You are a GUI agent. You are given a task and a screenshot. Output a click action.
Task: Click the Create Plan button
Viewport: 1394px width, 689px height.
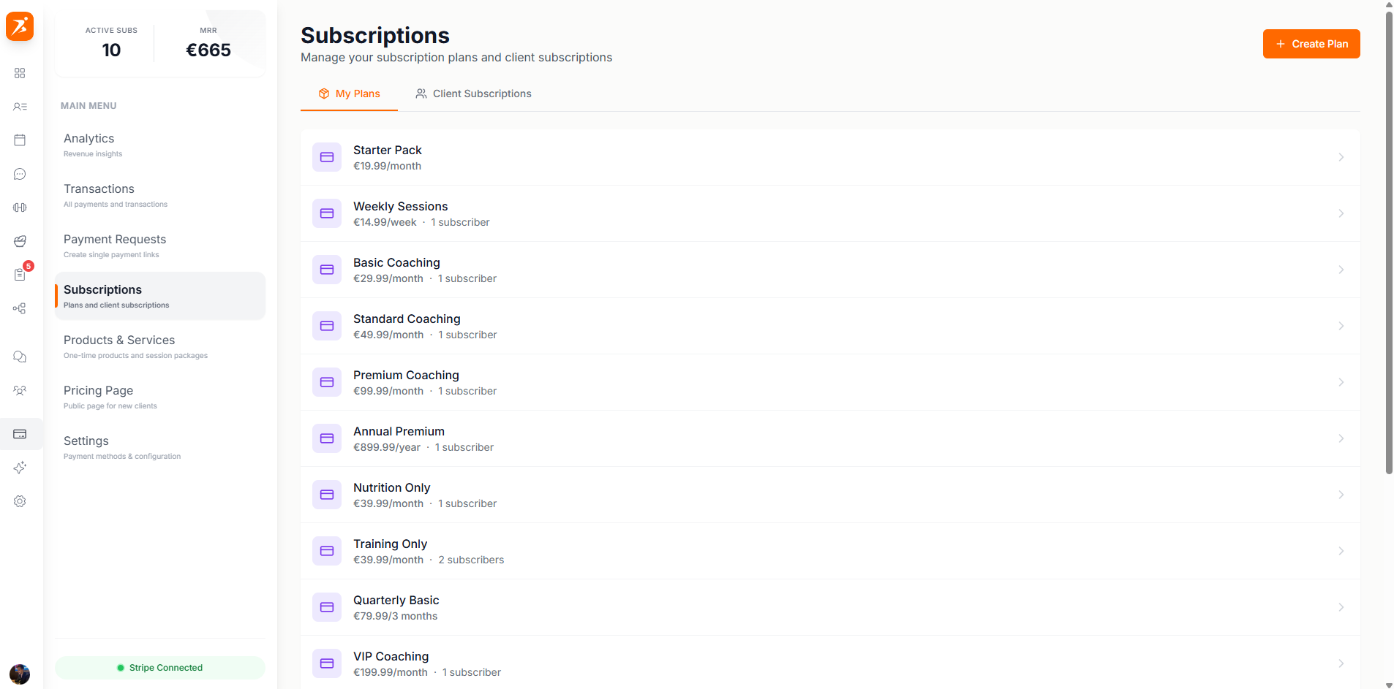(x=1311, y=44)
